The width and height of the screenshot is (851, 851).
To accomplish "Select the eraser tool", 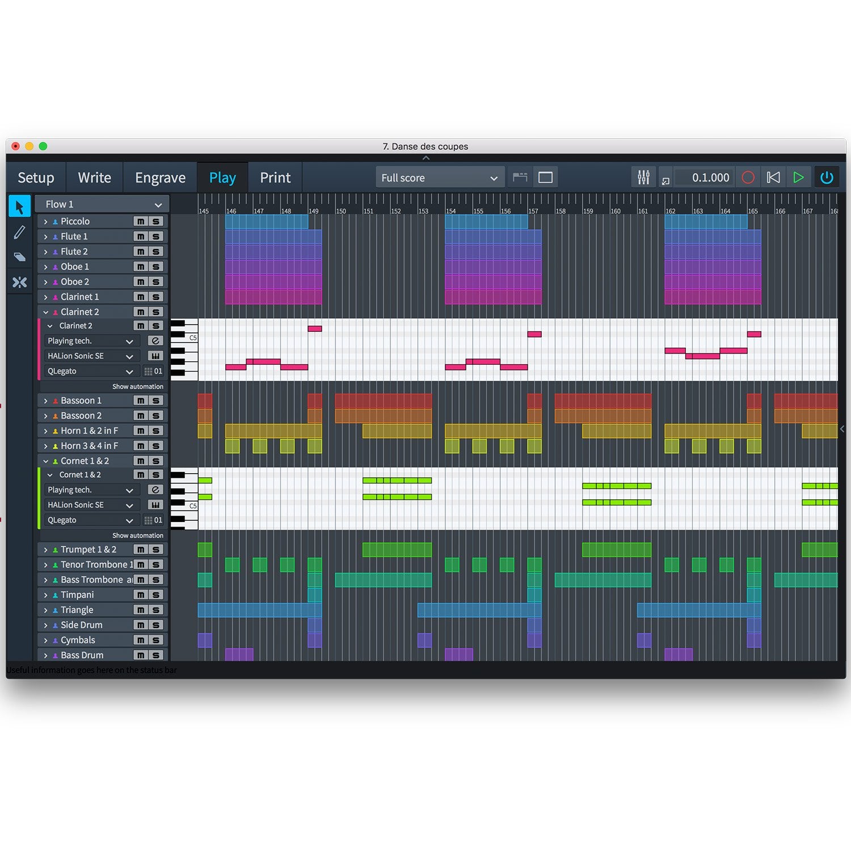I will [x=20, y=257].
